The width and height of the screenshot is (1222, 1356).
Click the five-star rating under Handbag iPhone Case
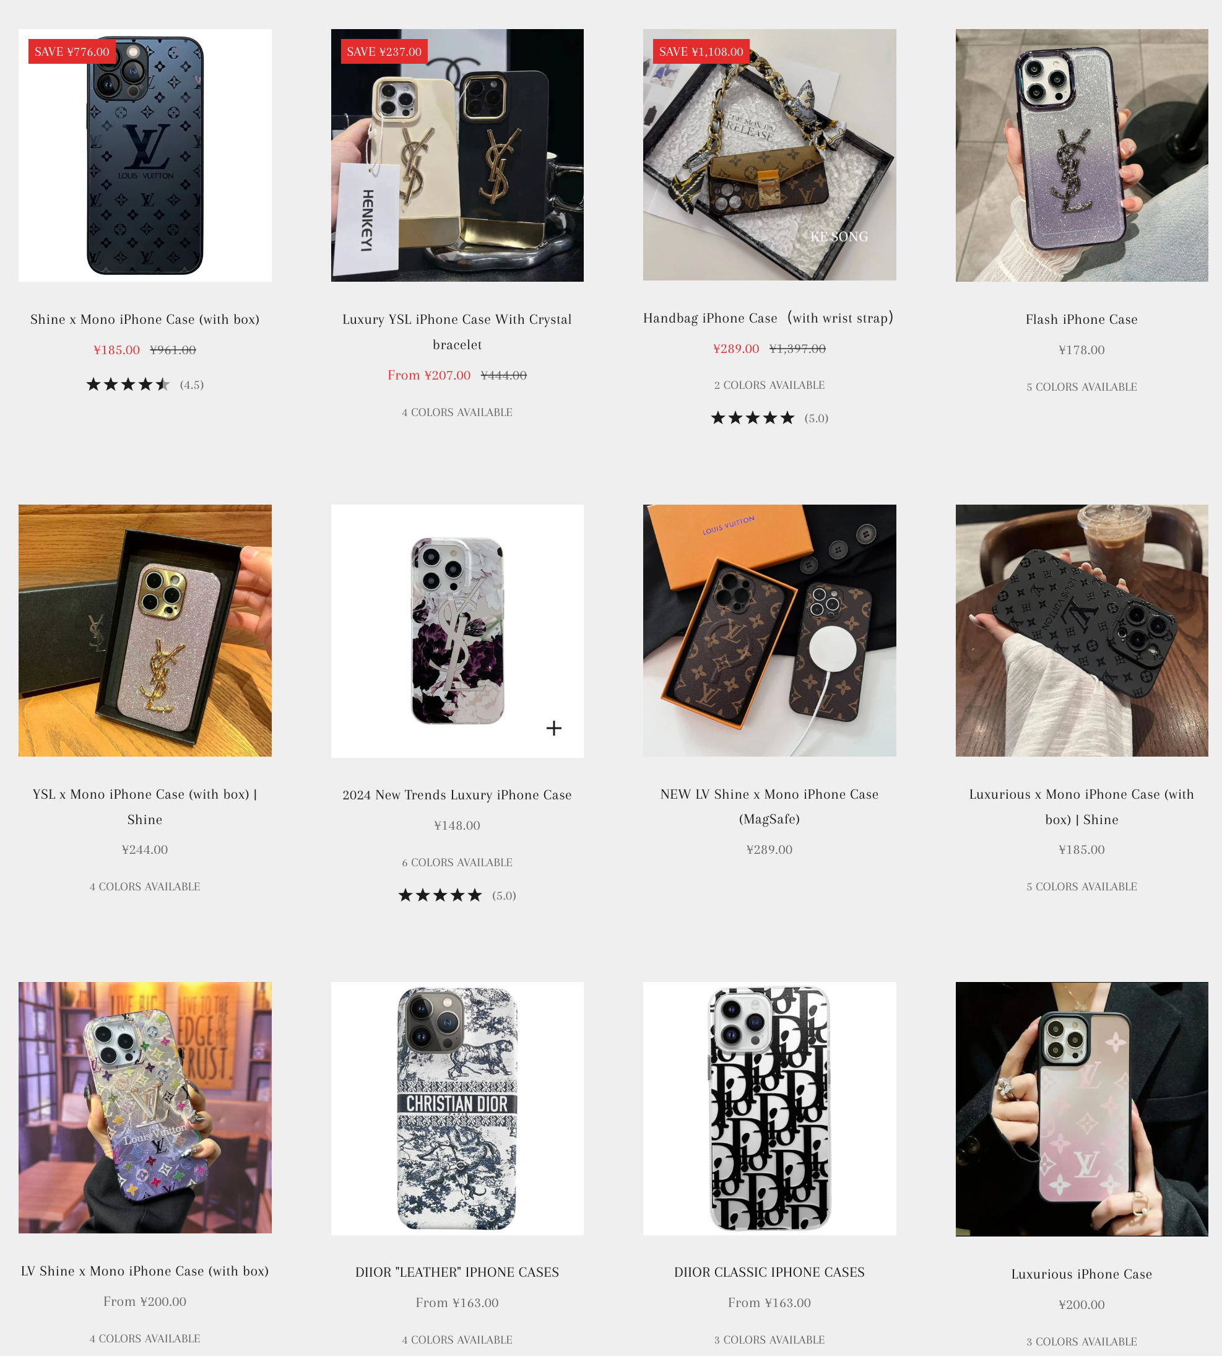click(x=769, y=419)
